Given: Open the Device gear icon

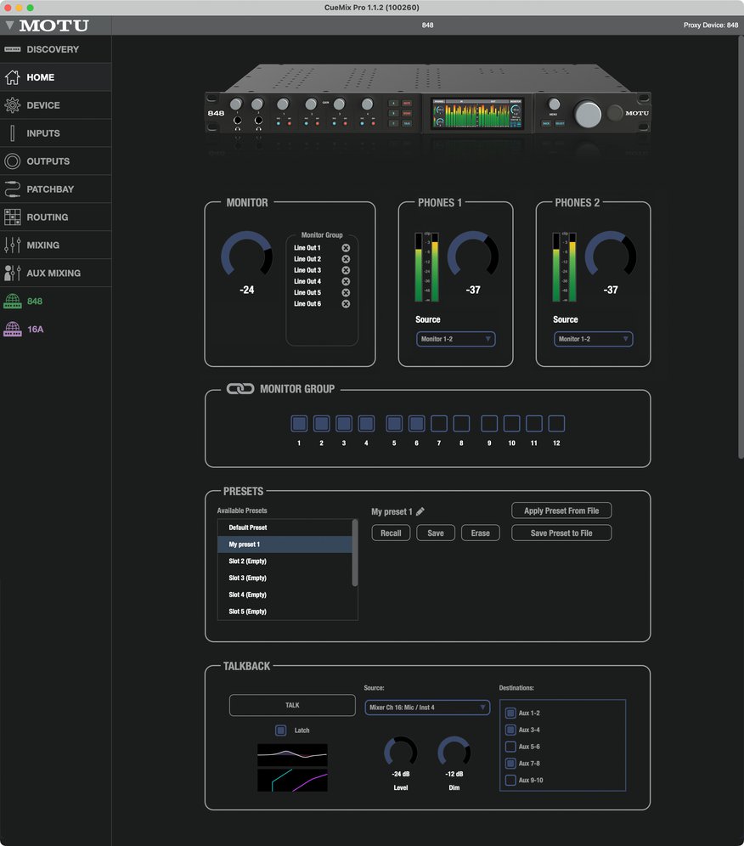Looking at the screenshot, I should point(13,105).
